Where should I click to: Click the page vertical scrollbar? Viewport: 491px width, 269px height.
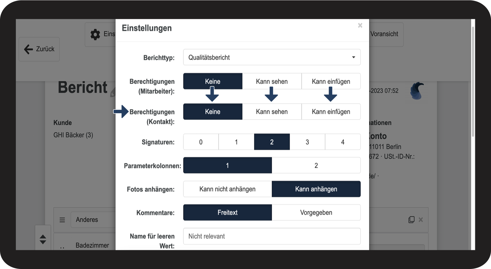[x=473, y=83]
